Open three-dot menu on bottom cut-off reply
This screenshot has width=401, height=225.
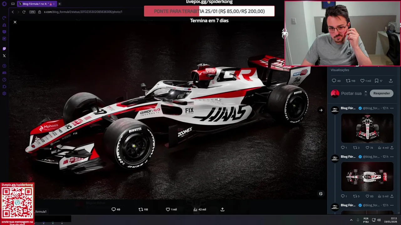(392, 205)
